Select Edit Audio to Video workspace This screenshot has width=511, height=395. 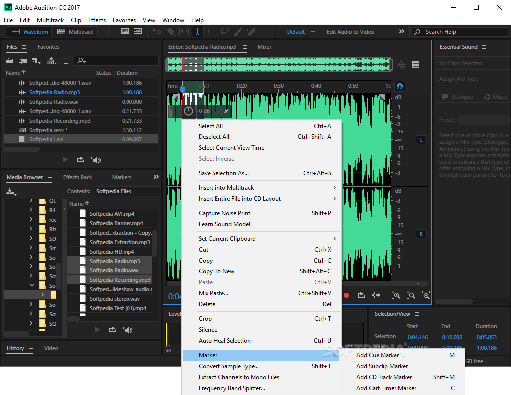pos(350,31)
